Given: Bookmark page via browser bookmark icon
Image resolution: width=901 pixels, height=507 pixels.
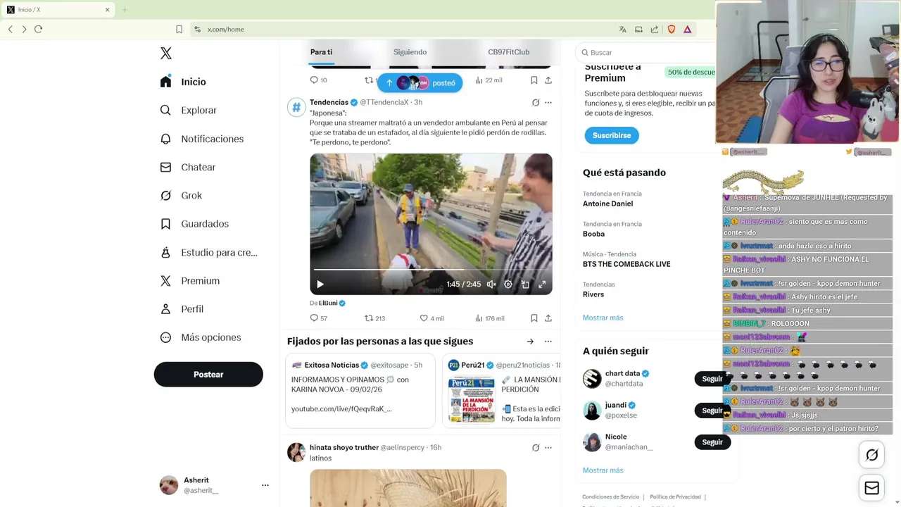Looking at the screenshot, I should point(179,30).
